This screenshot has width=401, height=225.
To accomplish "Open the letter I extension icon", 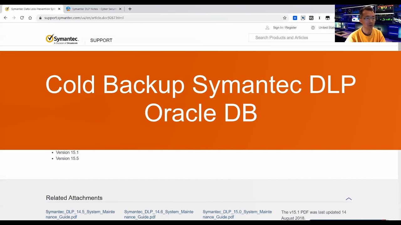I will click(x=319, y=18).
